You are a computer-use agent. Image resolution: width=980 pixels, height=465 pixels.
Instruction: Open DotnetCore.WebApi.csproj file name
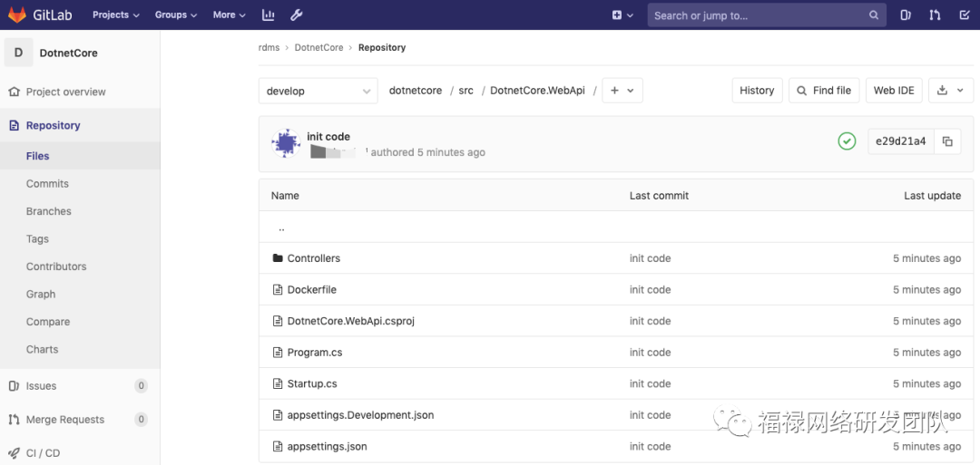point(350,321)
